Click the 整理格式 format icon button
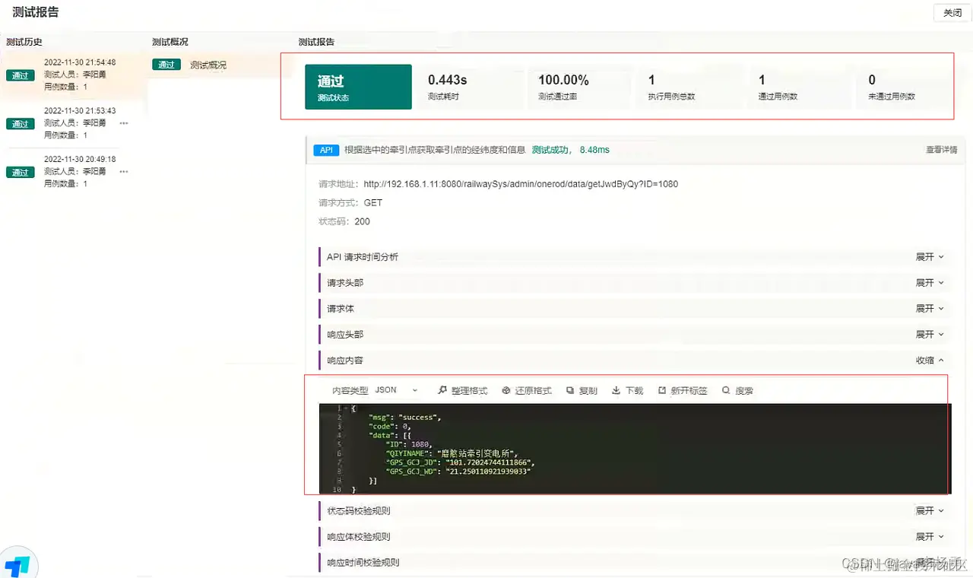 (x=443, y=391)
